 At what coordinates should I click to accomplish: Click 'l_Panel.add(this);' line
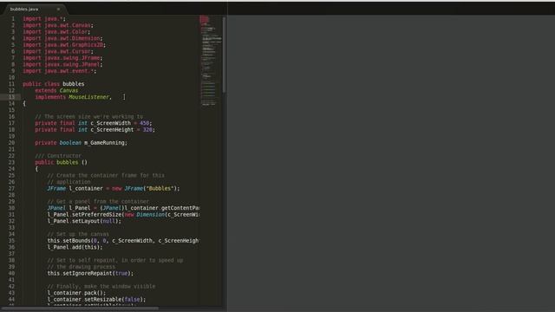pyautogui.click(x=75, y=247)
